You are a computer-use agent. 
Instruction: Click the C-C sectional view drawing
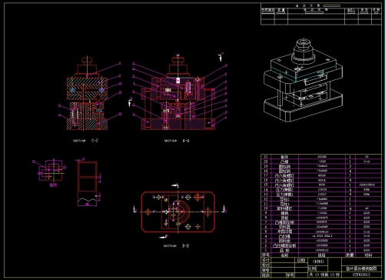[87, 93]
